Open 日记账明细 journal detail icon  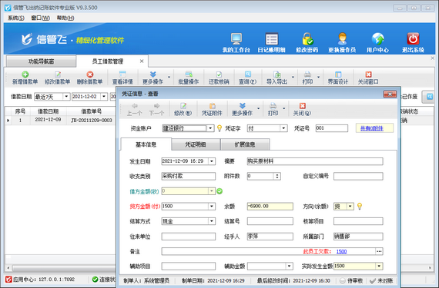(272, 39)
